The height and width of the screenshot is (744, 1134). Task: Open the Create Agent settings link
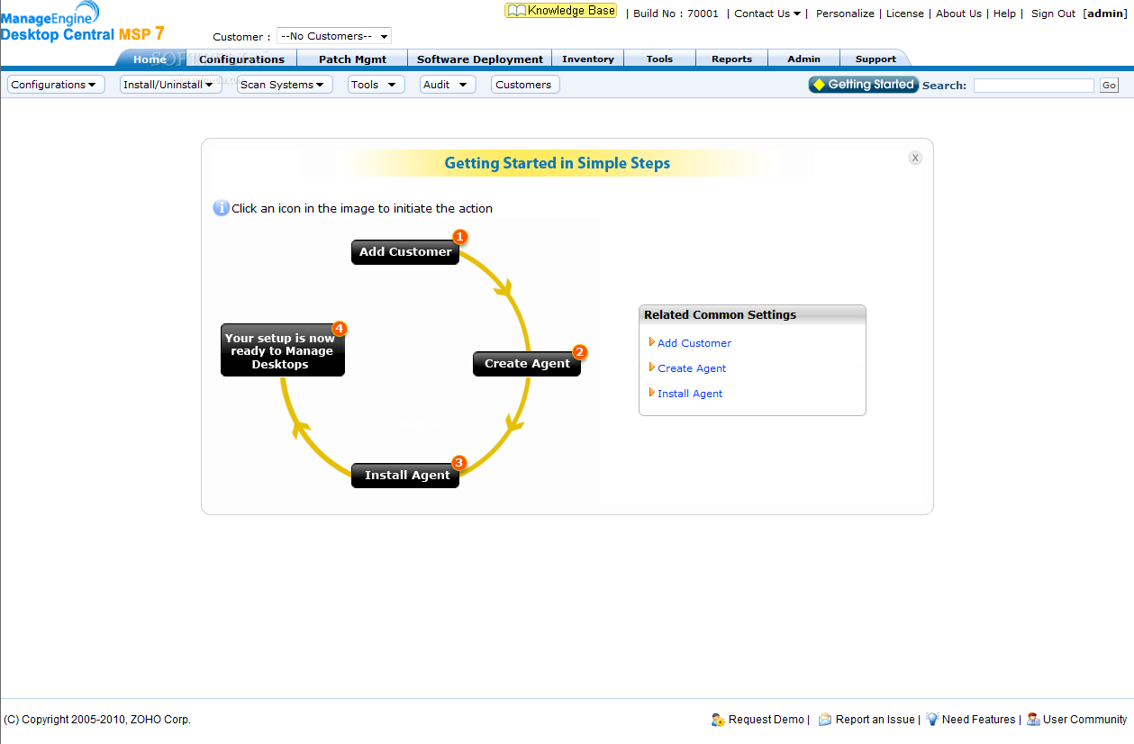tap(692, 368)
